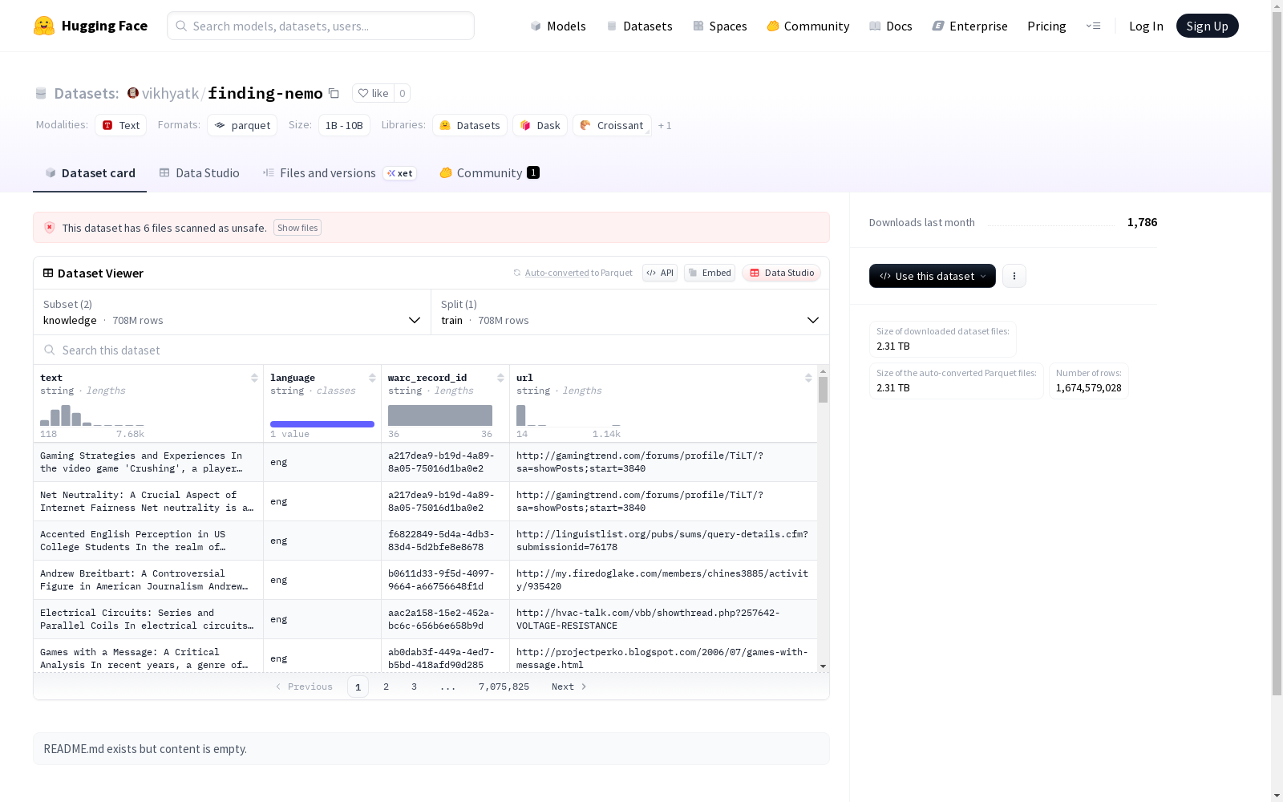Image resolution: width=1283 pixels, height=802 pixels.
Task: Open the Community nav item
Action: [808, 26]
